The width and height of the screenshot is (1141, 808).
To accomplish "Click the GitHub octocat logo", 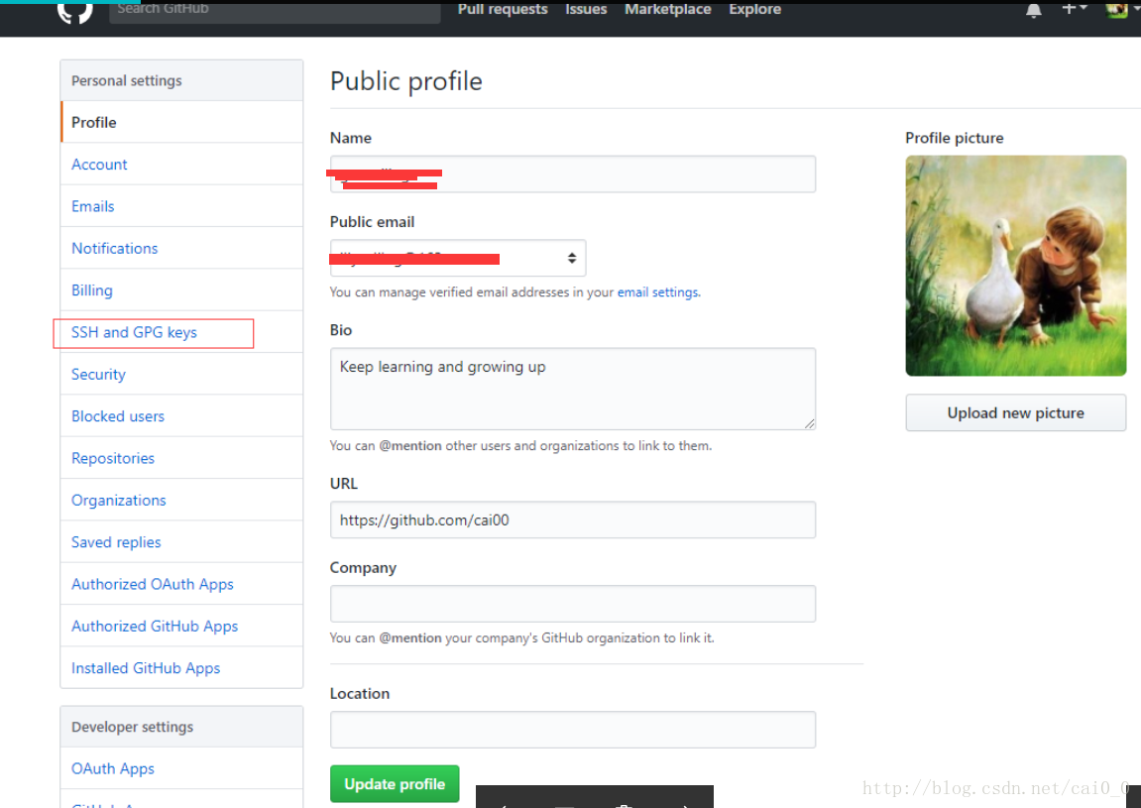I will tap(75, 11).
